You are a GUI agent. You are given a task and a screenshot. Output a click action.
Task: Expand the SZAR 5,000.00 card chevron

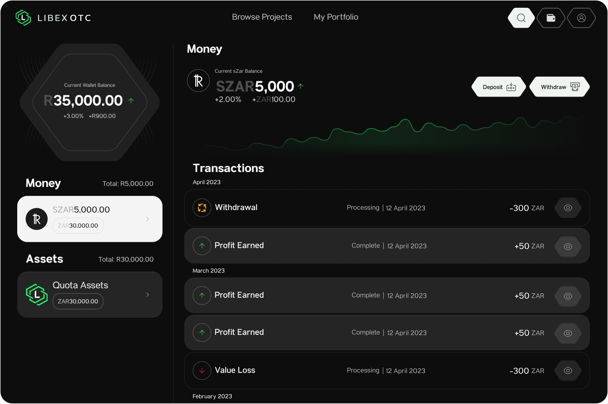[x=148, y=219]
